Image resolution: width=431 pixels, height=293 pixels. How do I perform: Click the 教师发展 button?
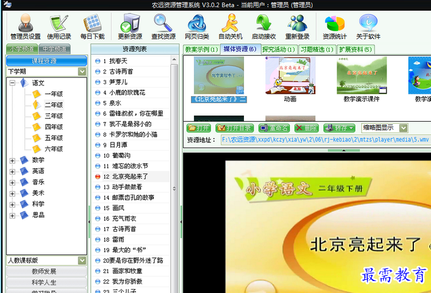pyautogui.click(x=47, y=271)
